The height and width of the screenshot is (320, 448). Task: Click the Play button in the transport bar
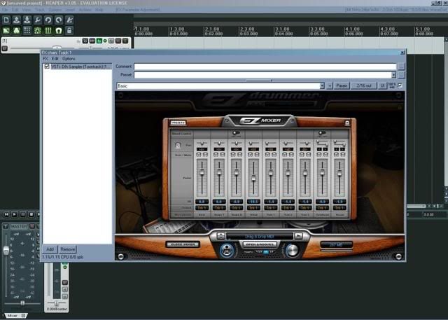[15, 214]
